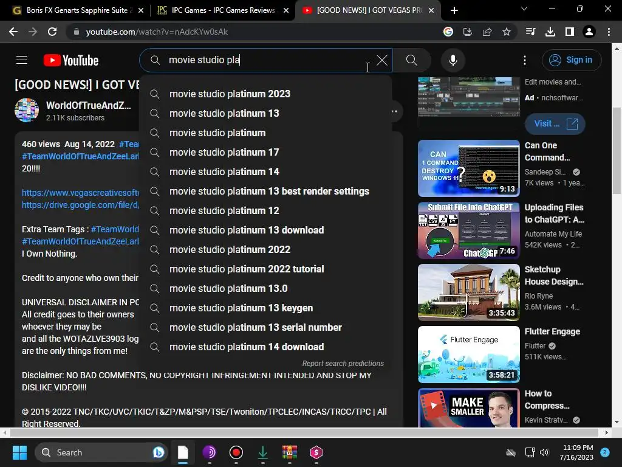Choose the plain movie studio platinum suggestion
The image size is (622, 467).
pyautogui.click(x=265, y=133)
